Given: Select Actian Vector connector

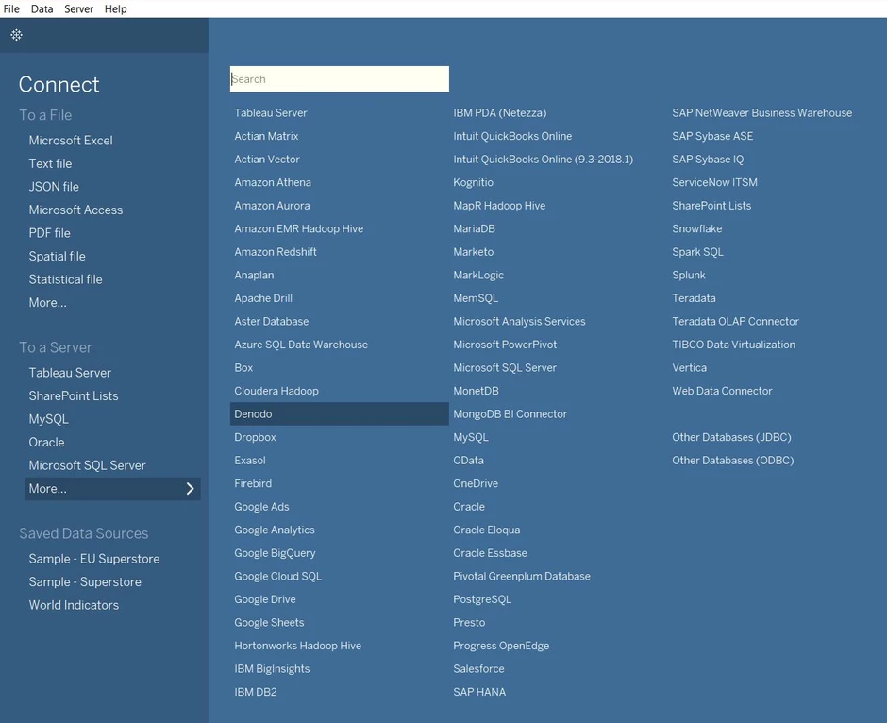Looking at the screenshot, I should coord(267,160).
